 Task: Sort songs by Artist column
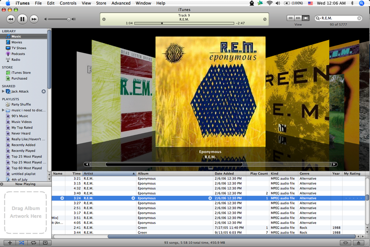[x=109, y=174]
